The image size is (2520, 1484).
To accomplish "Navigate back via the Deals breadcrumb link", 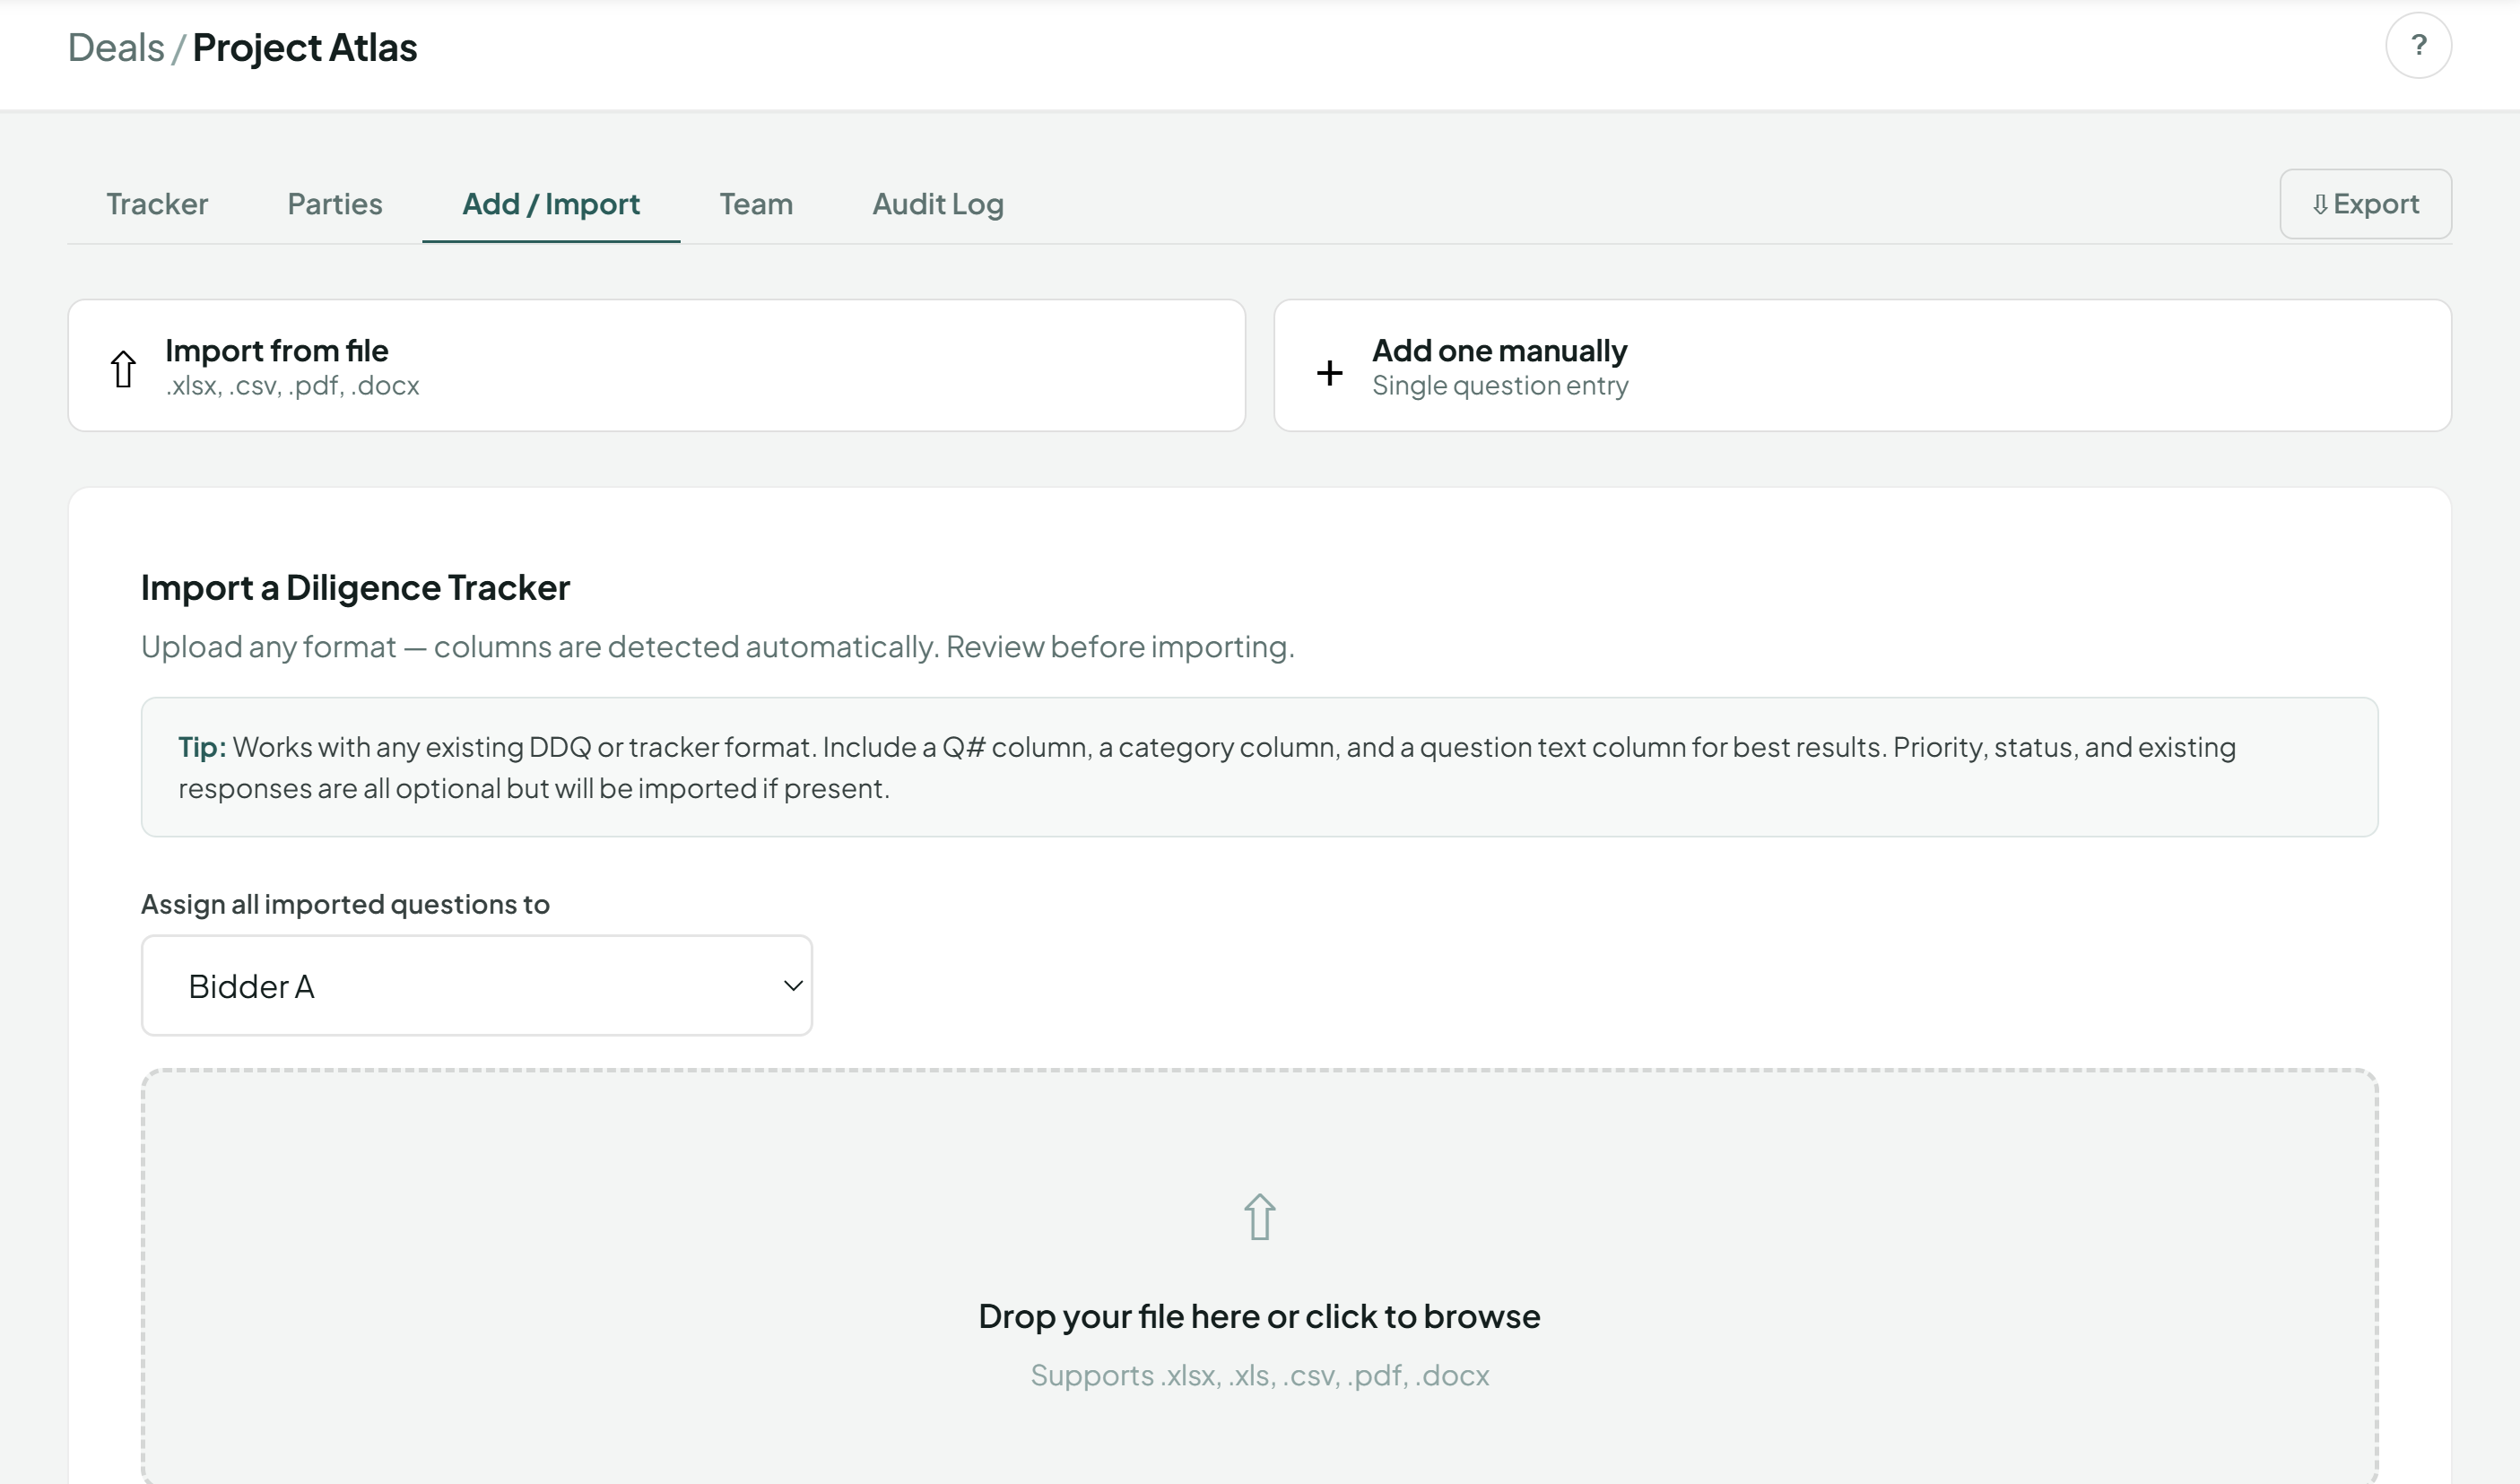I will pyautogui.click(x=116, y=46).
